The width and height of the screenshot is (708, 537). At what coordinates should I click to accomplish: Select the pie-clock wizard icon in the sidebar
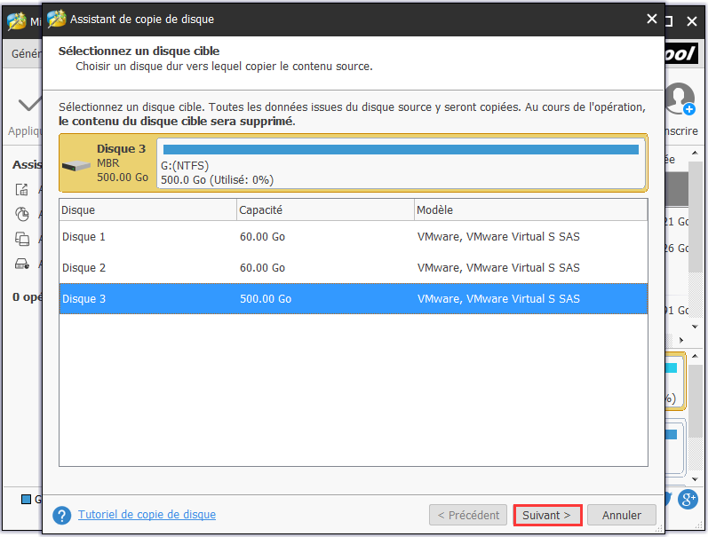22,214
